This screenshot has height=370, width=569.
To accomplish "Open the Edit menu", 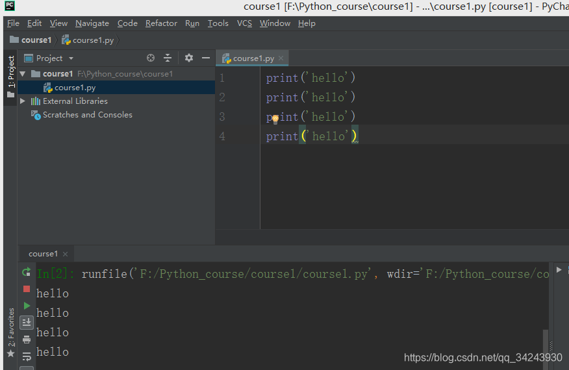I will point(34,23).
